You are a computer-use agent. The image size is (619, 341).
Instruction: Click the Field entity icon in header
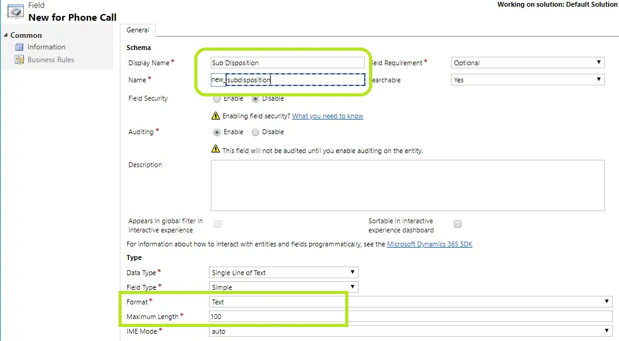[15, 12]
